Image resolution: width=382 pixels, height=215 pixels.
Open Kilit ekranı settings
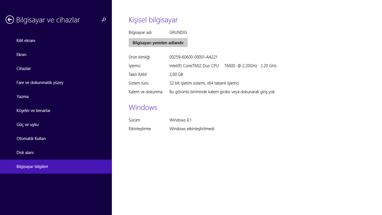pos(56,41)
